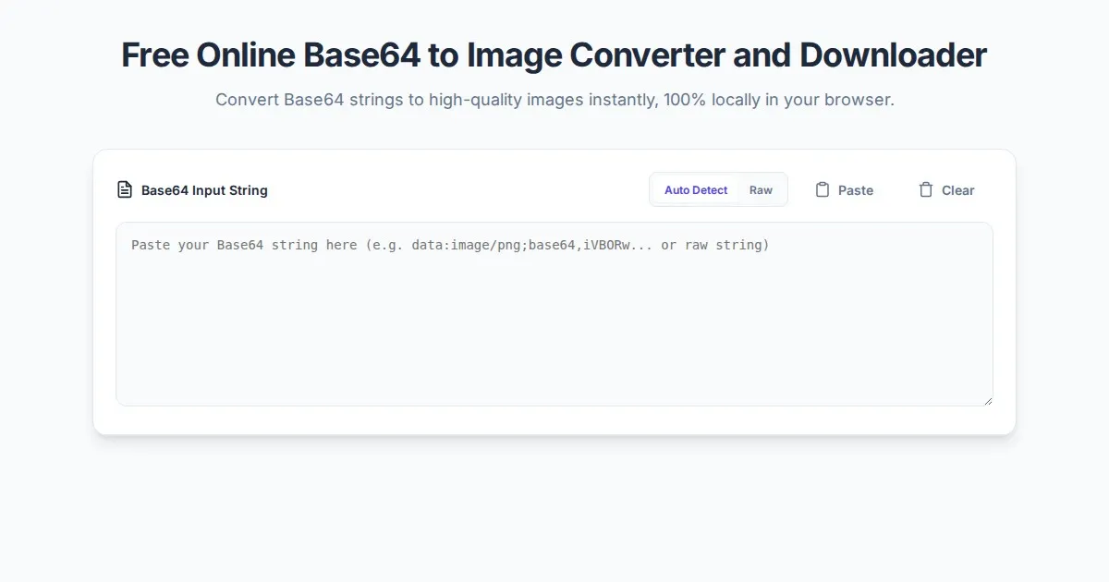The image size is (1109, 582).
Task: Click the document icon beside Base64 Input String
Action: [125, 190]
